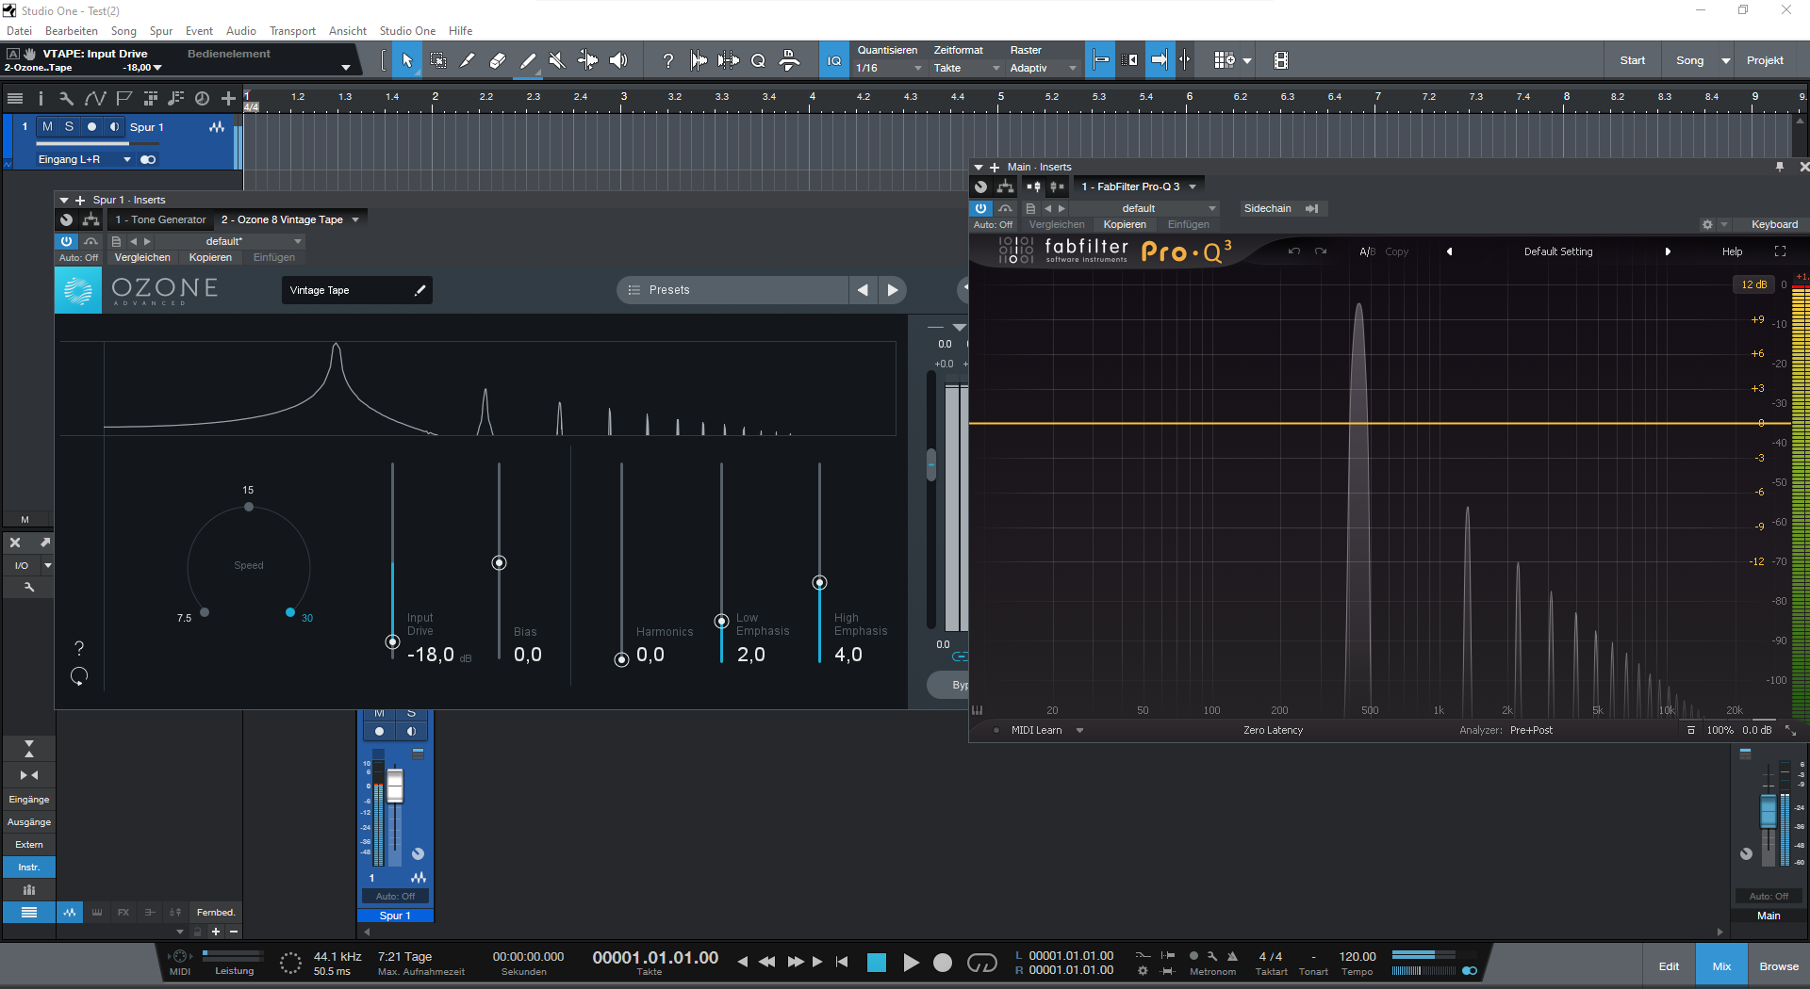
Task: Open the Quantisieren 1/16 dropdown
Action: point(888,68)
